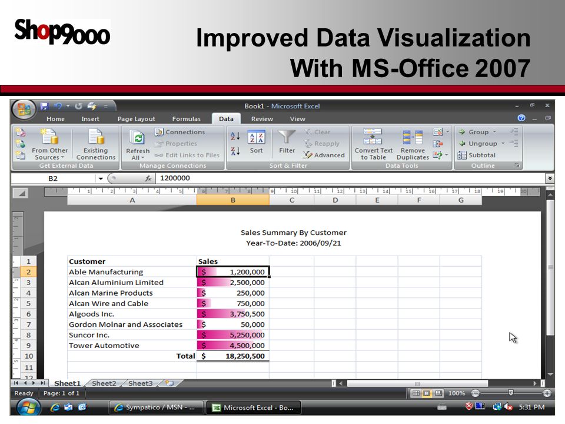Open Outline dialog launcher

click(x=517, y=165)
